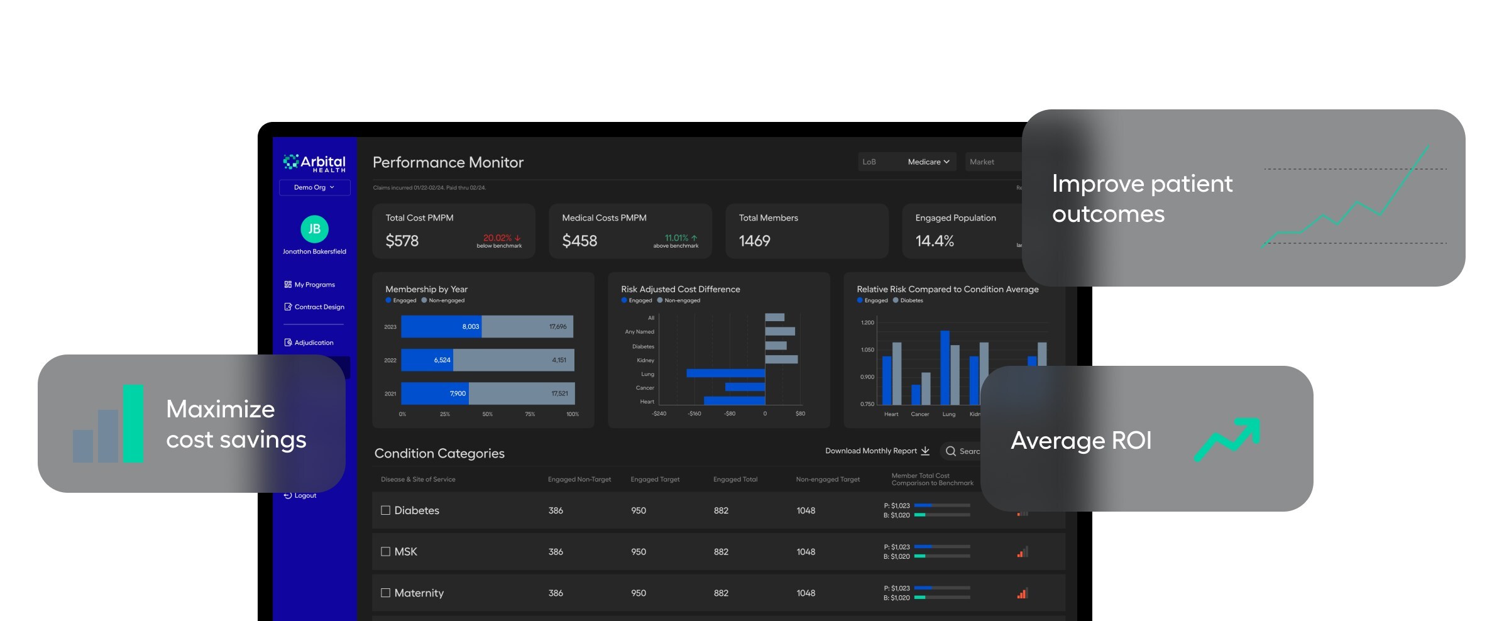
Task: Open the Market filter dropdown
Action: tap(993, 162)
